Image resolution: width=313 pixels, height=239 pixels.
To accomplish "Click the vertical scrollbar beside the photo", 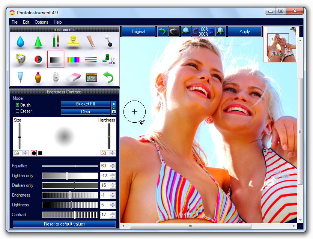I will coord(300,131).
